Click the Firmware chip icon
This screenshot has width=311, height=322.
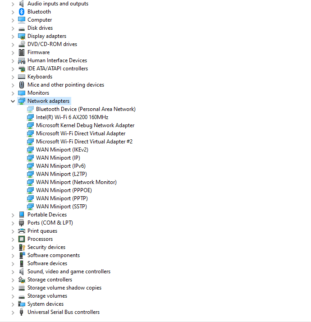tap(22, 52)
